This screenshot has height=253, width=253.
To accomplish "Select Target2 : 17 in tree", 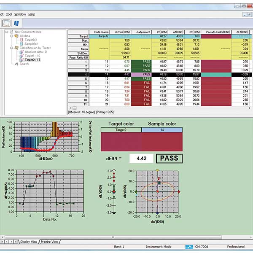I will click(x=32, y=60).
